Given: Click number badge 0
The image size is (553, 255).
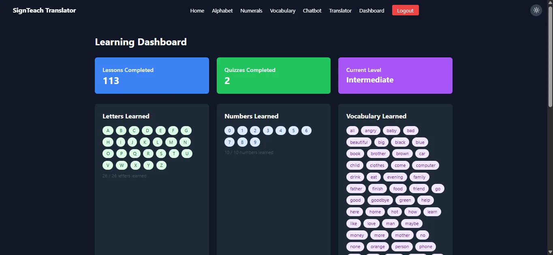Looking at the screenshot, I should click(x=229, y=131).
